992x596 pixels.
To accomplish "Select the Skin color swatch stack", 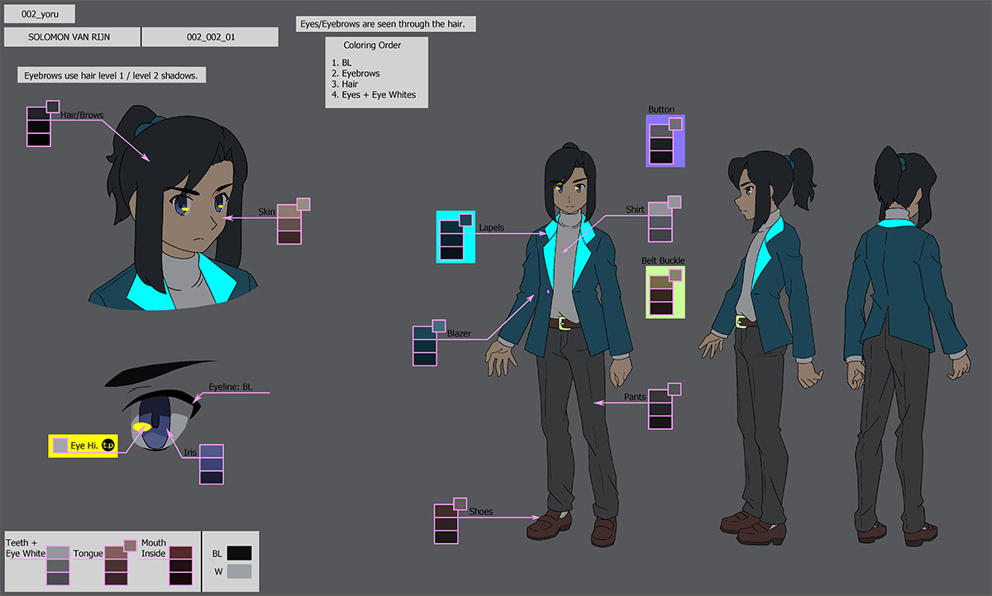I will tap(289, 224).
